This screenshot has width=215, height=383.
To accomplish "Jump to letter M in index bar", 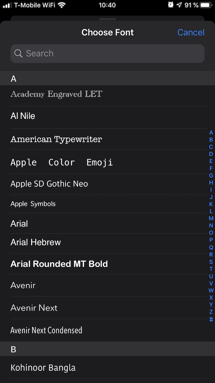I will point(211,218).
